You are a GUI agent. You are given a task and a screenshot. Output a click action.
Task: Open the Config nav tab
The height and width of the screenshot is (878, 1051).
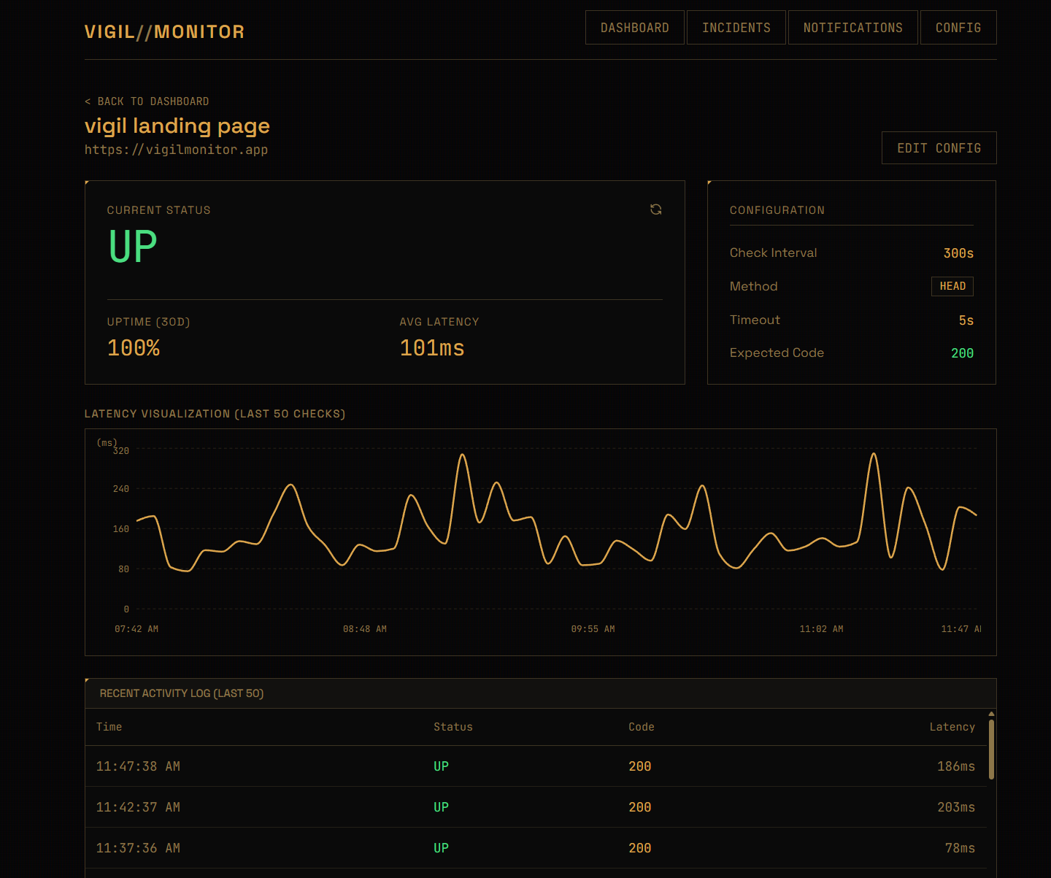coord(958,28)
